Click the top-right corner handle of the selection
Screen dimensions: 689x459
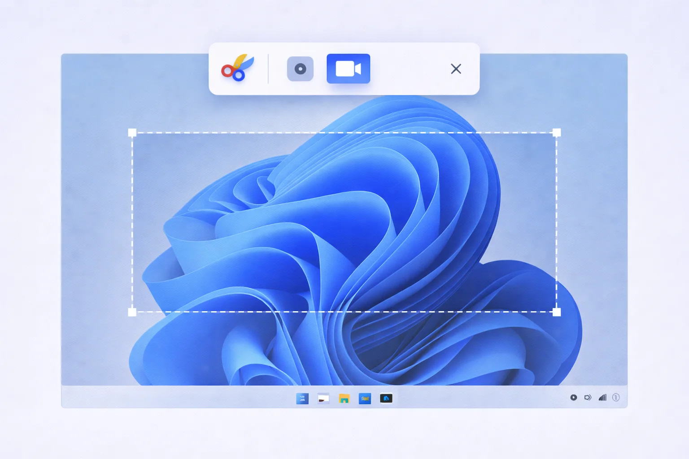pos(557,132)
